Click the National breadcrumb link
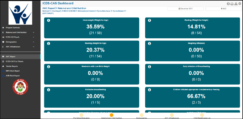 [45, 11]
